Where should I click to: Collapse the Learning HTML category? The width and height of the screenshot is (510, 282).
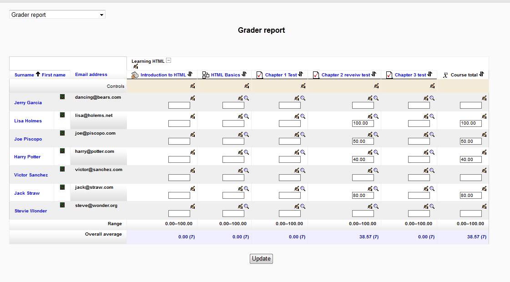168,60
